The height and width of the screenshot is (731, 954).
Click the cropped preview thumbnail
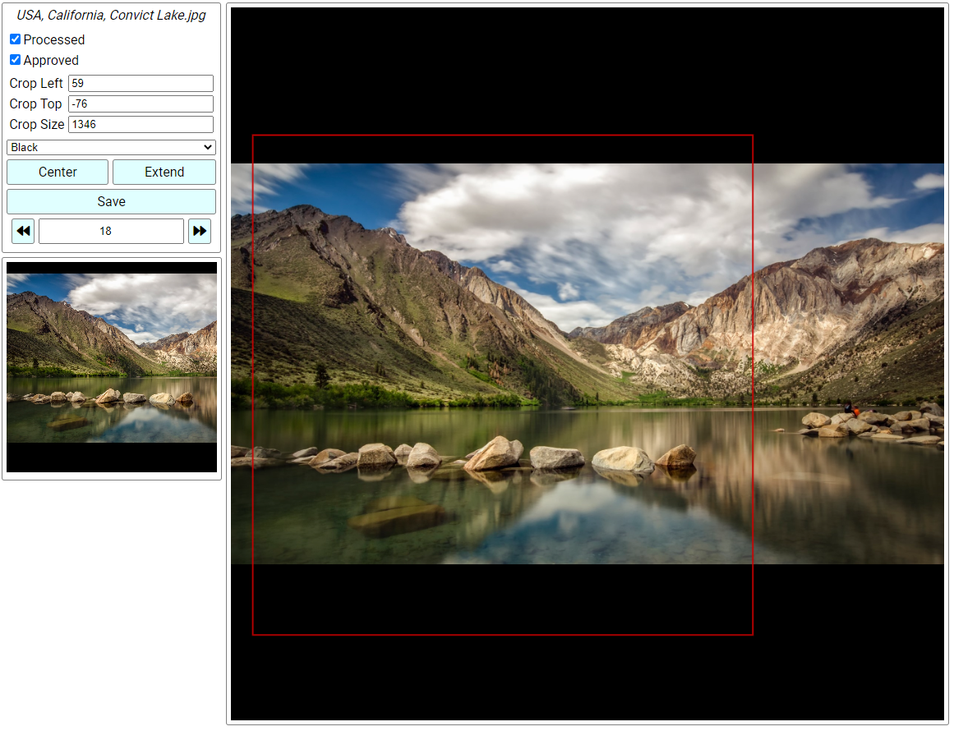(111, 367)
